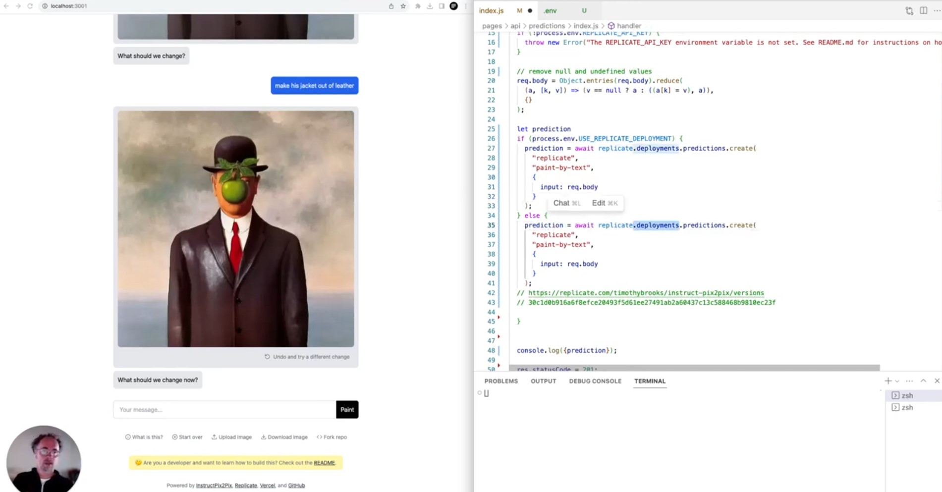The image size is (942, 492).
Task: Click the What is this? link
Action: (x=144, y=437)
